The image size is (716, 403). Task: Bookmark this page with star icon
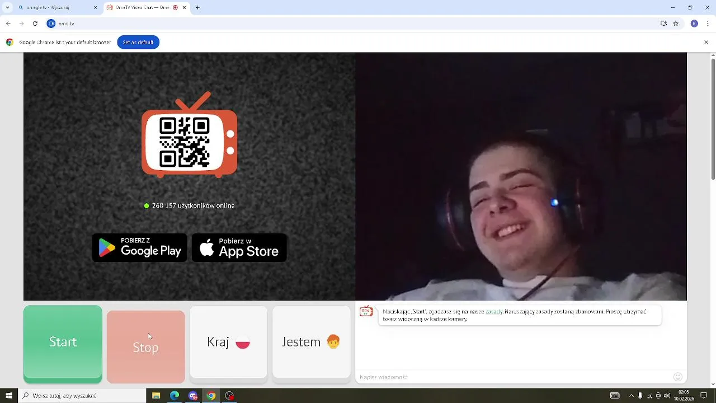[676, 24]
